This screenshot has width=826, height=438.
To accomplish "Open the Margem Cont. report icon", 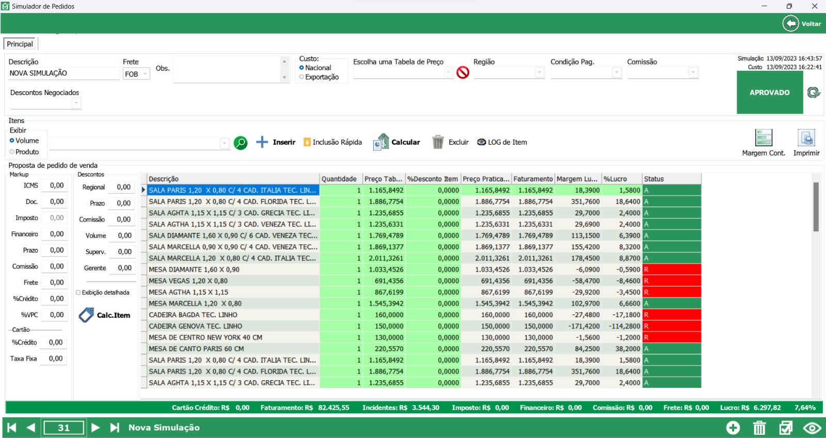I will [x=763, y=138].
